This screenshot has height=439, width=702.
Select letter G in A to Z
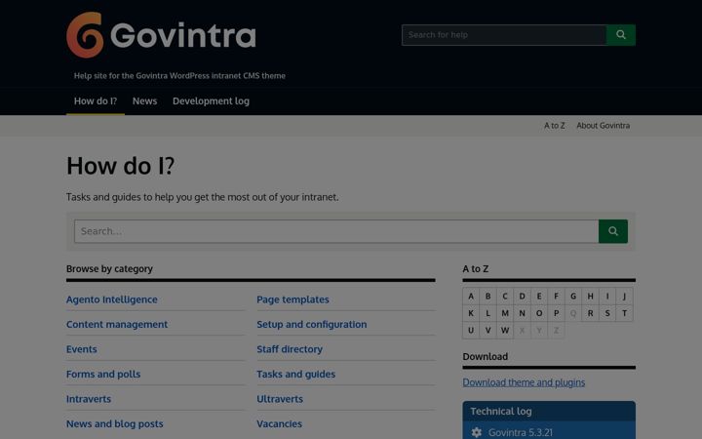pos(573,297)
